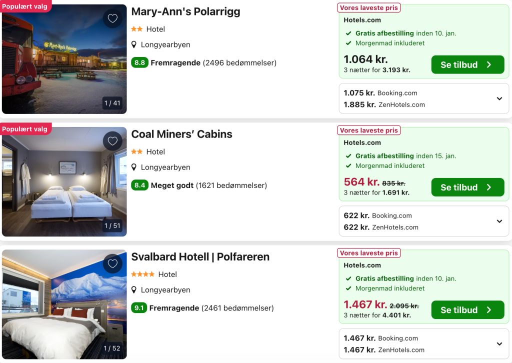Click the 8.8 rating badge
512x363 pixels.
coord(139,62)
